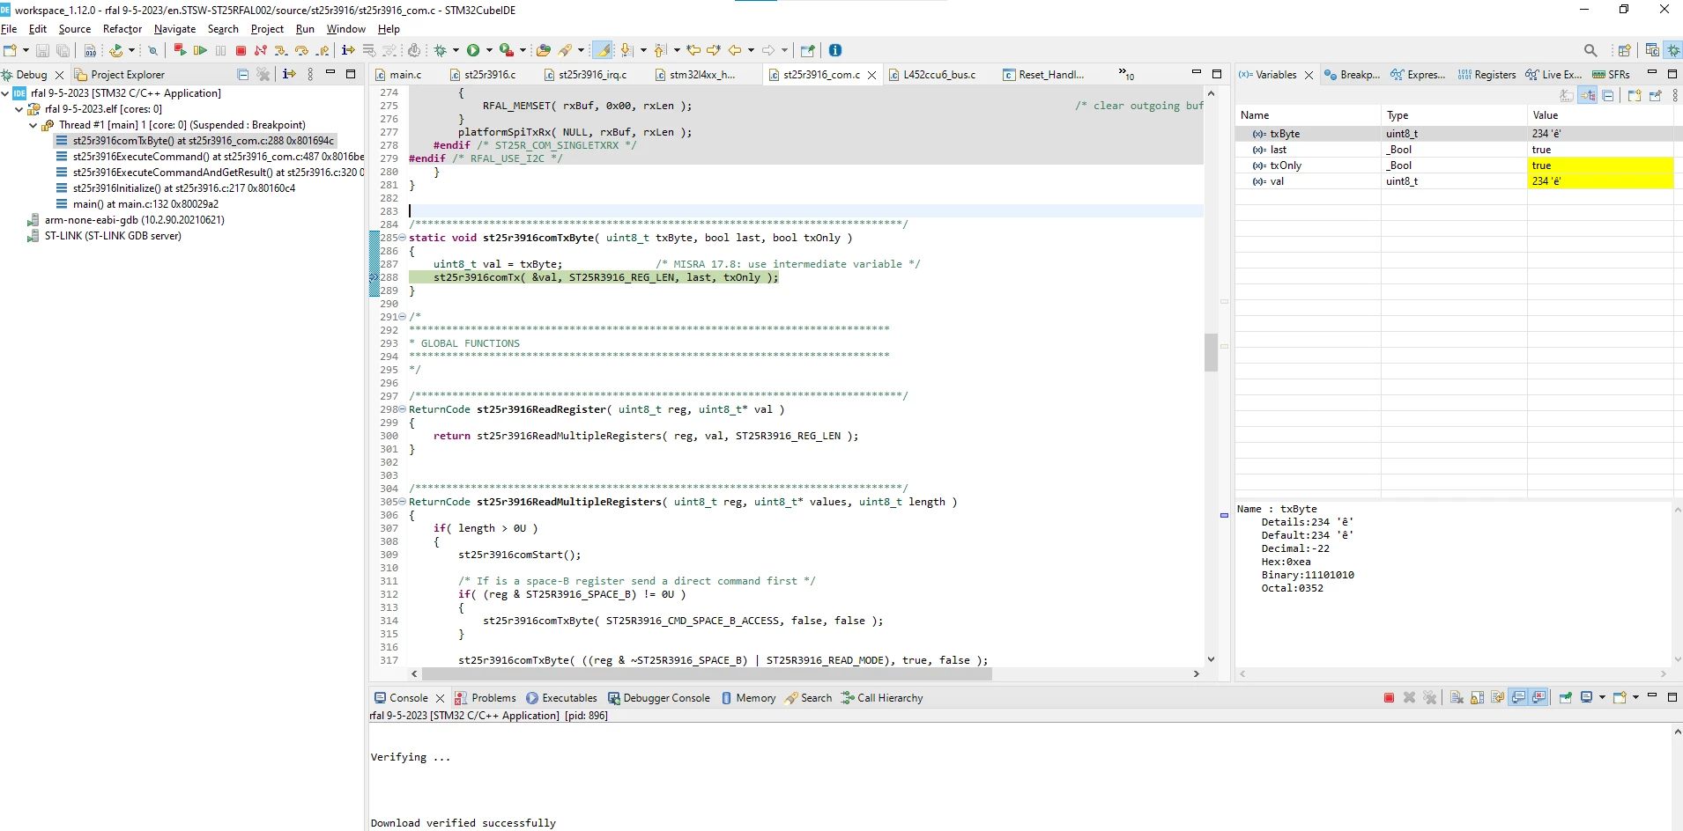Click the Step Over icon
The image size is (1683, 831).
click(x=301, y=50)
